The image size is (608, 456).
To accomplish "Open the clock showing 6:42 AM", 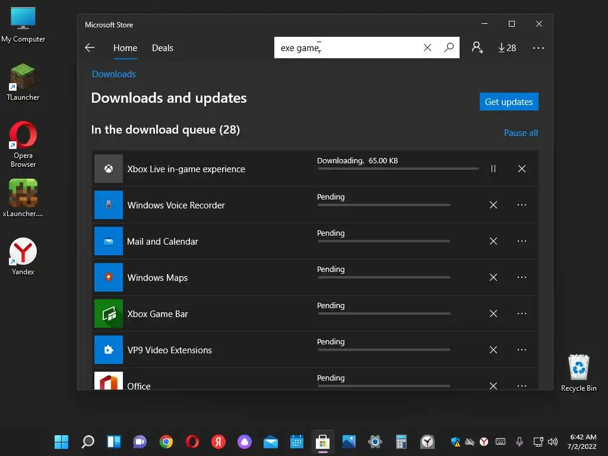I will click(x=582, y=442).
